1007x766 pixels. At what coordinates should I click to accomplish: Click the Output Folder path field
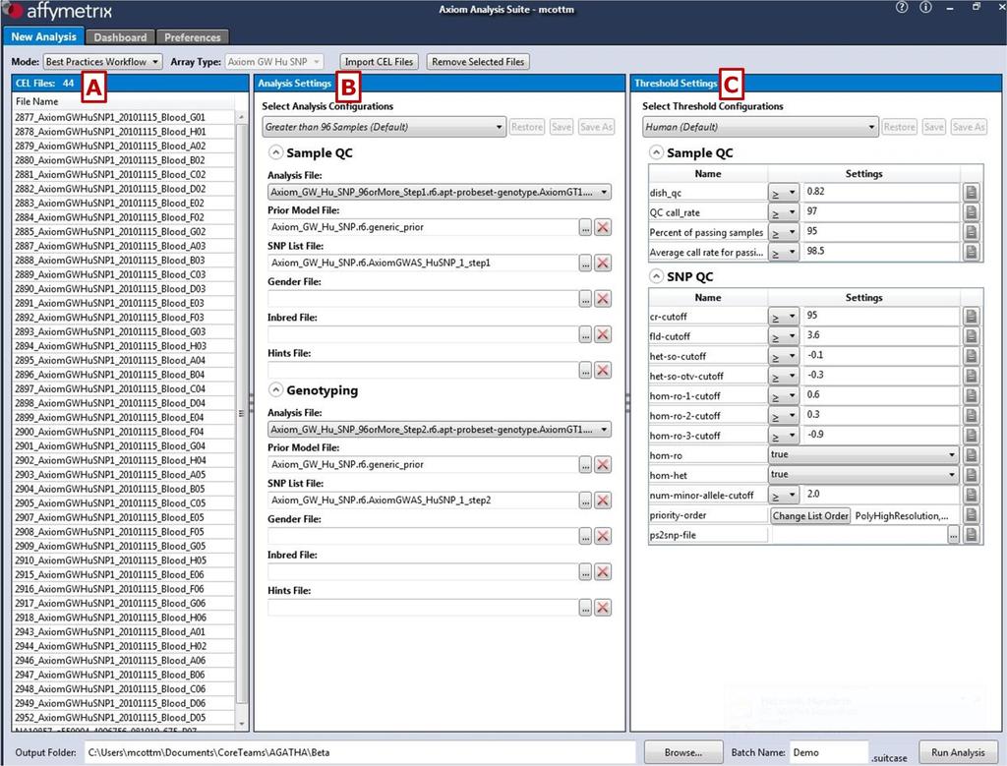click(360, 752)
